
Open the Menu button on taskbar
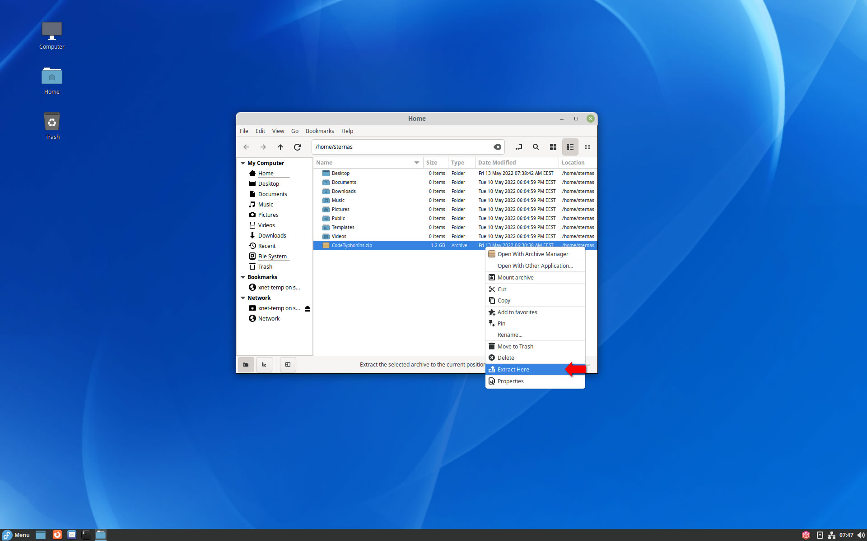tap(16, 535)
